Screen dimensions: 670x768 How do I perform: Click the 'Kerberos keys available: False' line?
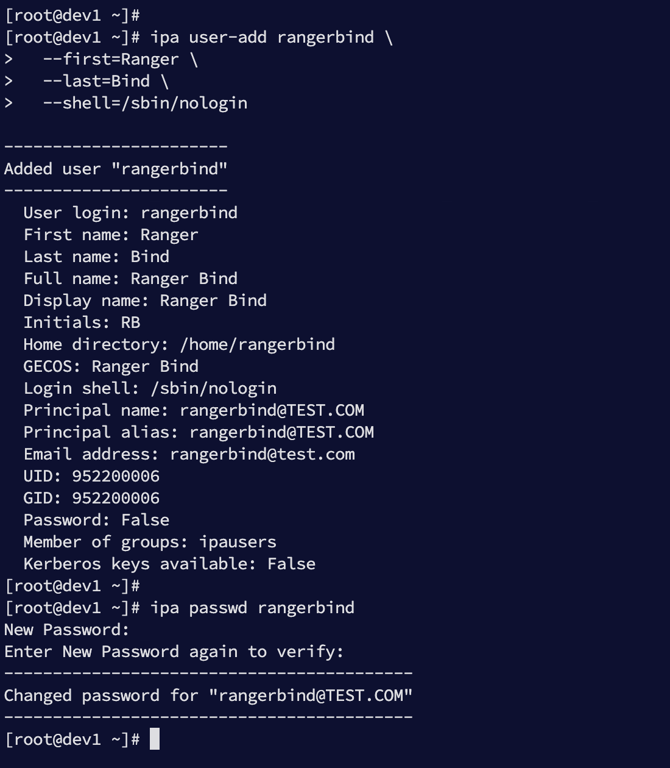coord(169,564)
